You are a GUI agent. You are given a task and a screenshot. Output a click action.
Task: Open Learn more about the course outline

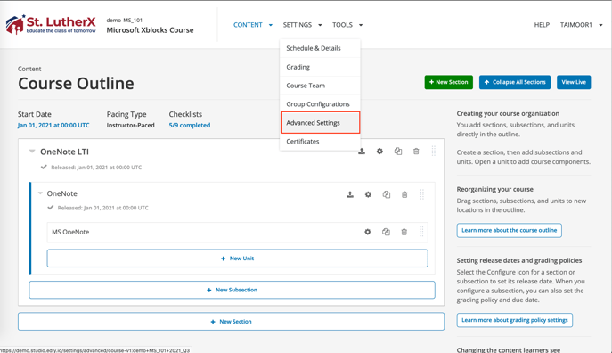tap(509, 230)
